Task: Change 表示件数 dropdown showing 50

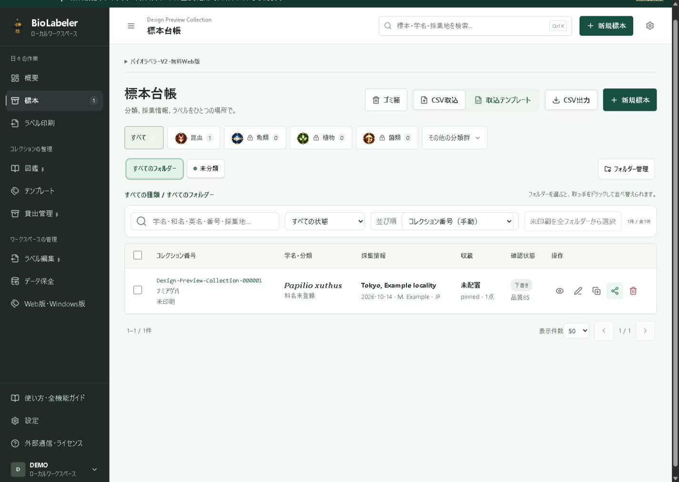Action: click(x=577, y=331)
